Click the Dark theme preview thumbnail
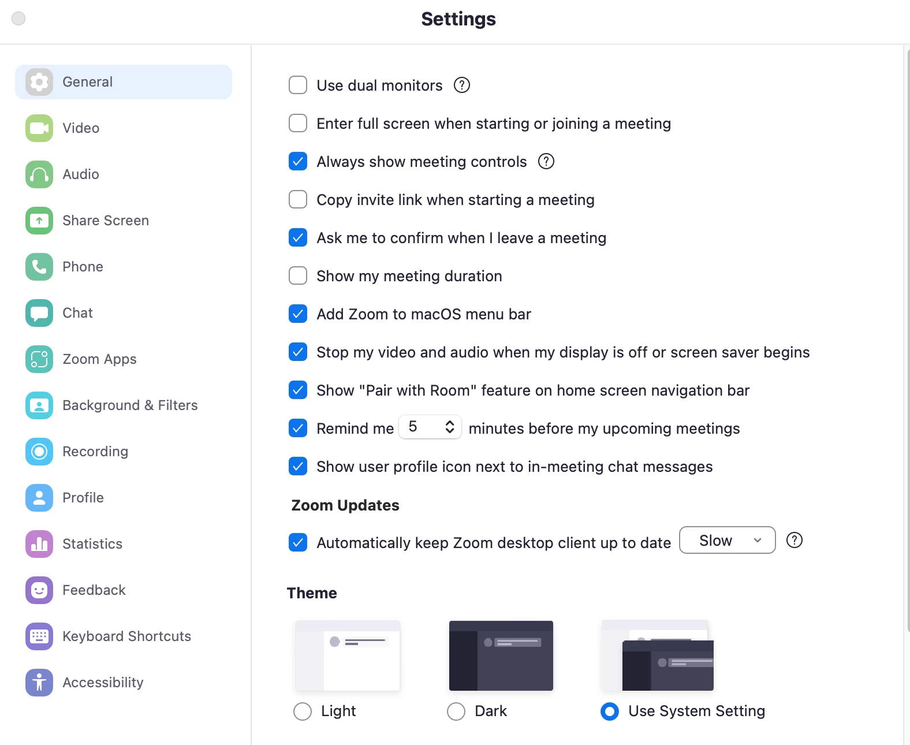The width and height of the screenshot is (910, 745). (x=501, y=656)
